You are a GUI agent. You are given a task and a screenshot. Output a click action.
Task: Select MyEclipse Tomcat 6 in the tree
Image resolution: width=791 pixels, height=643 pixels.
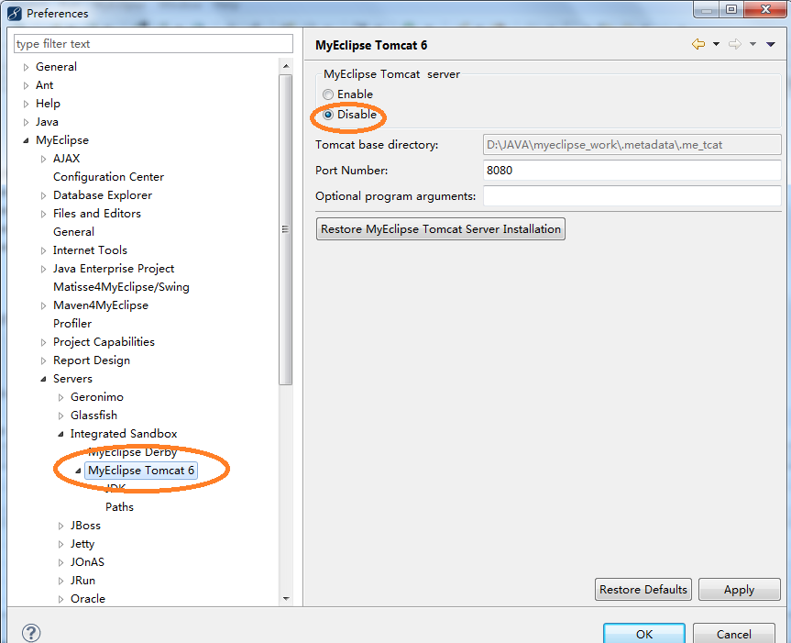coord(140,470)
